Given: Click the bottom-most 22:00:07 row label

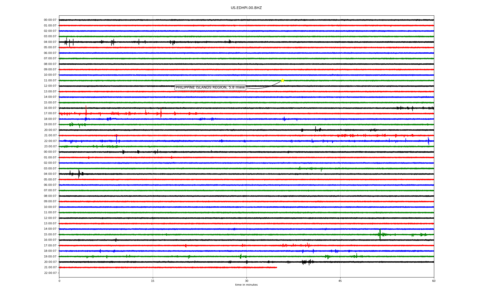Looking at the screenshot, I should [50, 273].
